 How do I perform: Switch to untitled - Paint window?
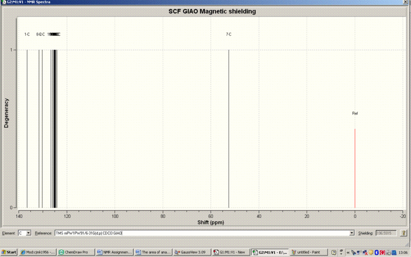click(x=308, y=252)
